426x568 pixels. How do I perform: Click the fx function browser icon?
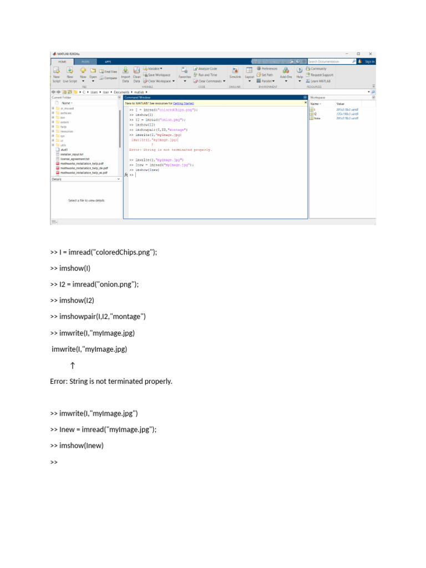click(126, 175)
